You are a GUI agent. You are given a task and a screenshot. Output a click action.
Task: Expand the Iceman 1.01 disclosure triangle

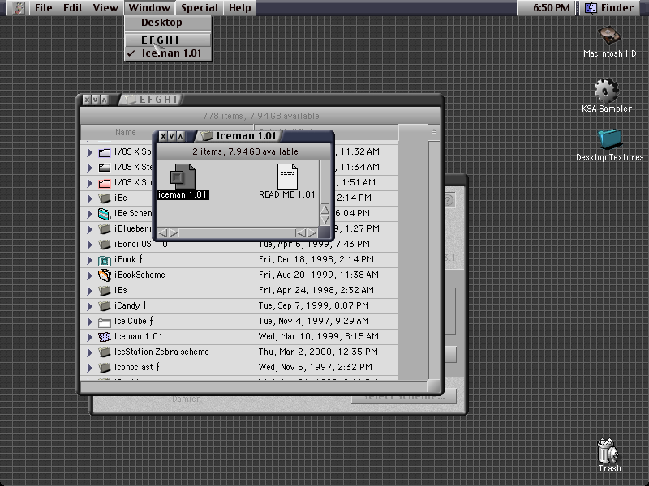pos(89,337)
